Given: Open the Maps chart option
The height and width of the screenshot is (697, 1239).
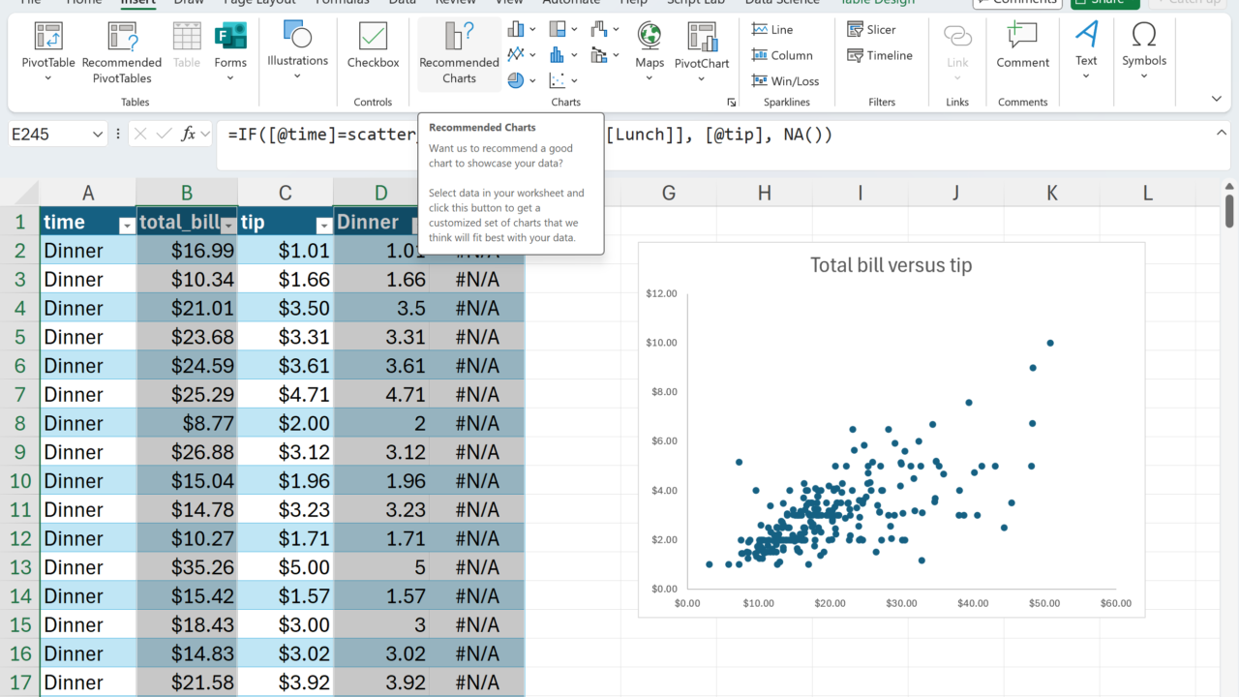Looking at the screenshot, I should pyautogui.click(x=650, y=50).
